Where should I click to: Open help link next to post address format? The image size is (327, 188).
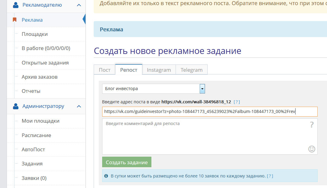237,102
